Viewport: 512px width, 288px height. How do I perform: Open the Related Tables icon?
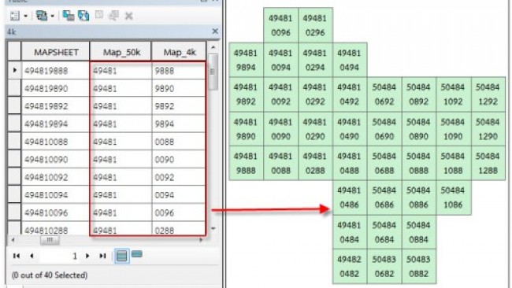coord(42,16)
